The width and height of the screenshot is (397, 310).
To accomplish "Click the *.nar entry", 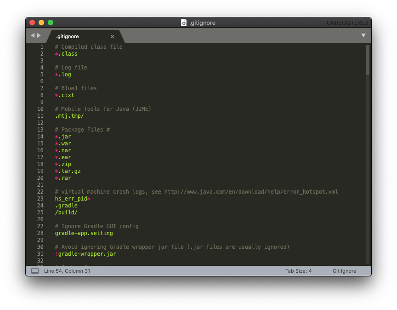I will click(63, 150).
